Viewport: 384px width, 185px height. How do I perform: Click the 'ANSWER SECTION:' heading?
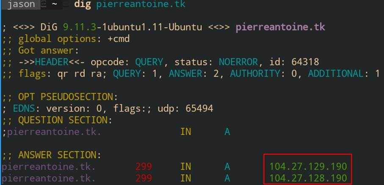[60, 155]
